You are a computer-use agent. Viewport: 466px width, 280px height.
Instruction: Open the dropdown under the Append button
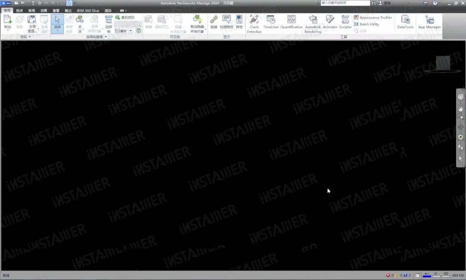[x=7, y=31]
